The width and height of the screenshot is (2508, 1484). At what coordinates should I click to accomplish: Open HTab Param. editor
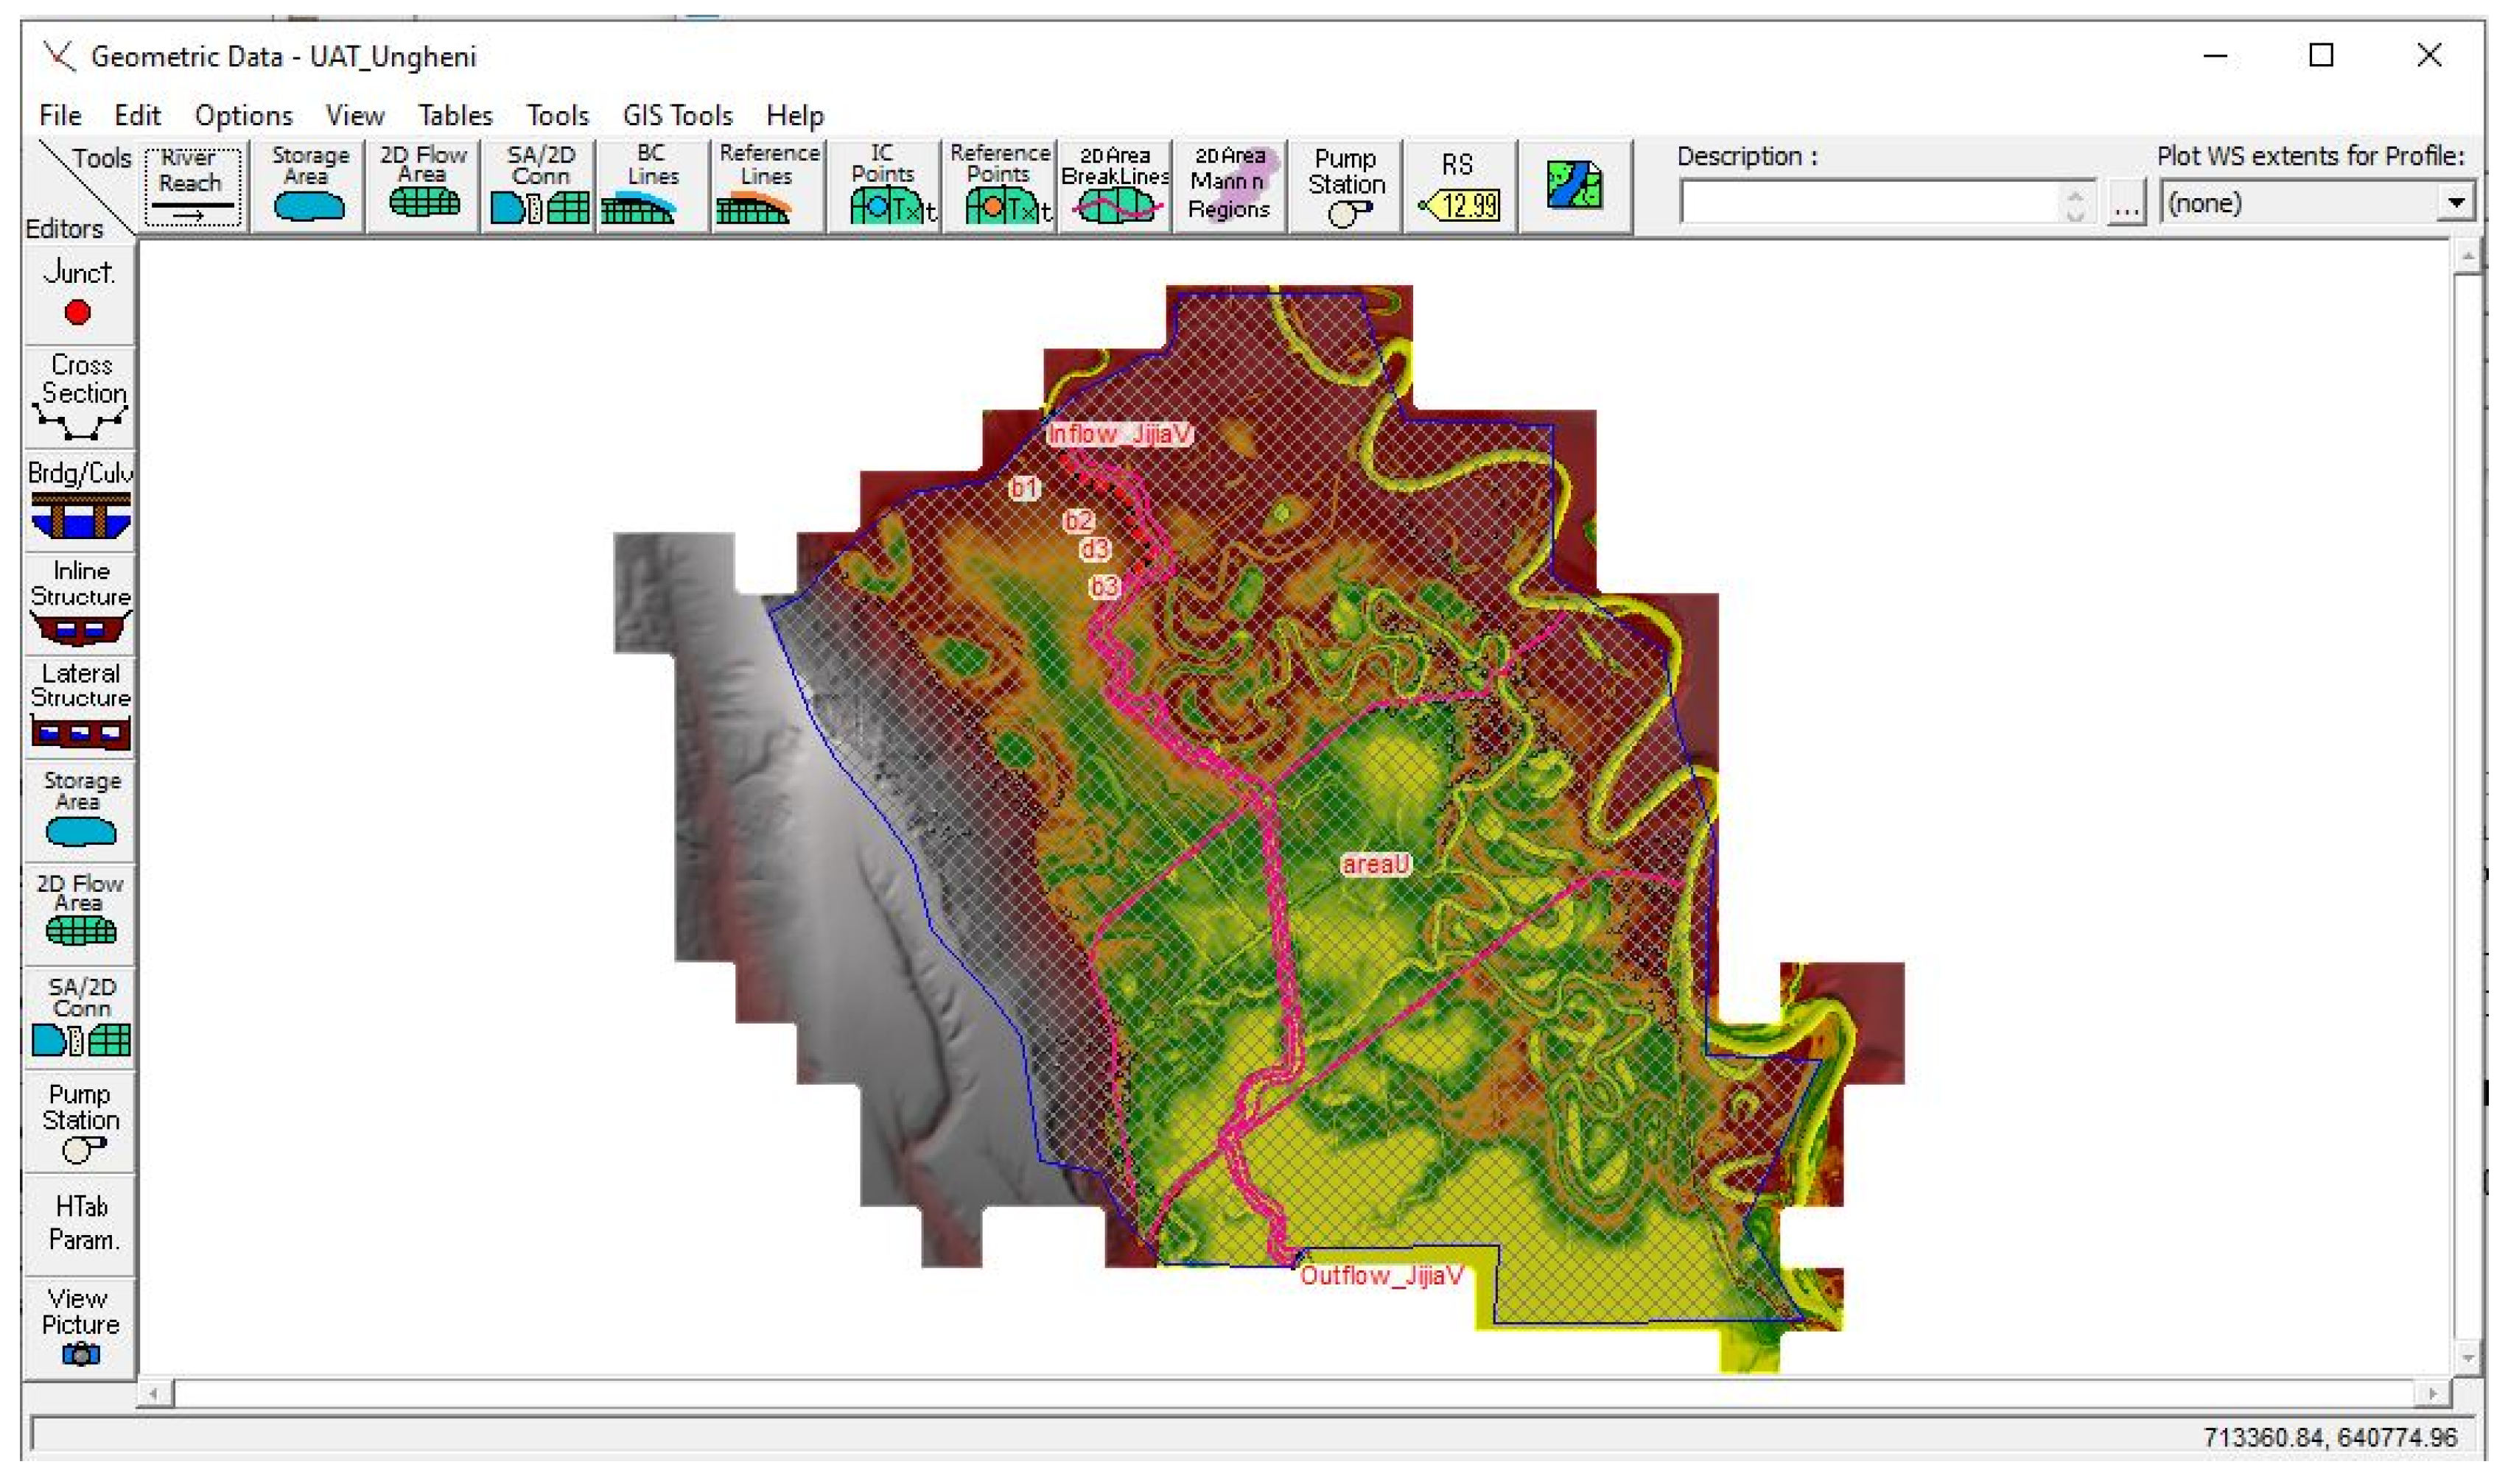coord(79,1224)
